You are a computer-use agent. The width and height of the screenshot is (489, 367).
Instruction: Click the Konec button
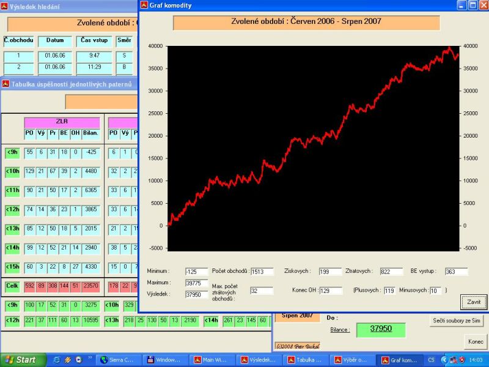click(476, 341)
